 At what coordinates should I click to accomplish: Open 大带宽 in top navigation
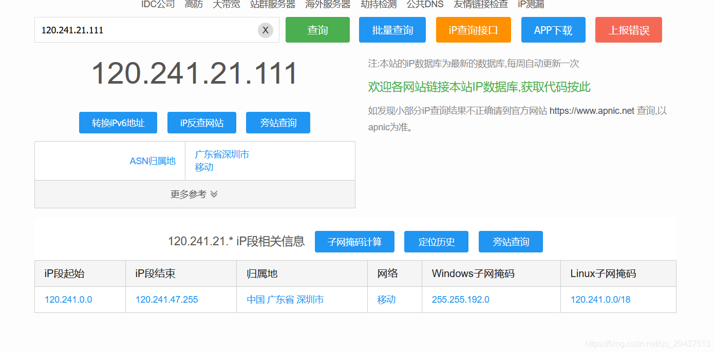[x=227, y=4]
